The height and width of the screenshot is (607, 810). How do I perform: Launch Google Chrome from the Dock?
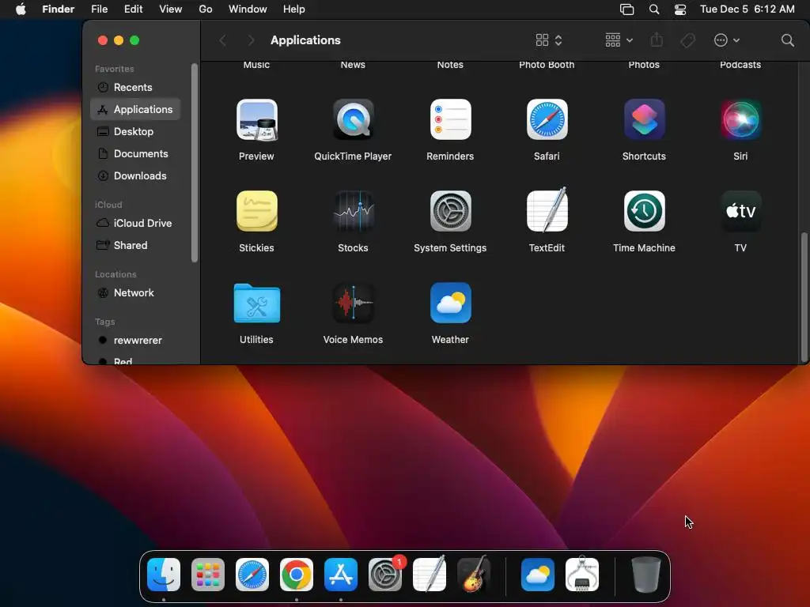(x=297, y=575)
